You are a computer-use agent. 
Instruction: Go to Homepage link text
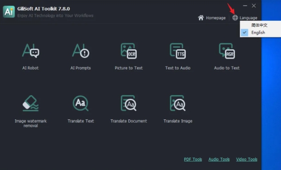pos(216,18)
